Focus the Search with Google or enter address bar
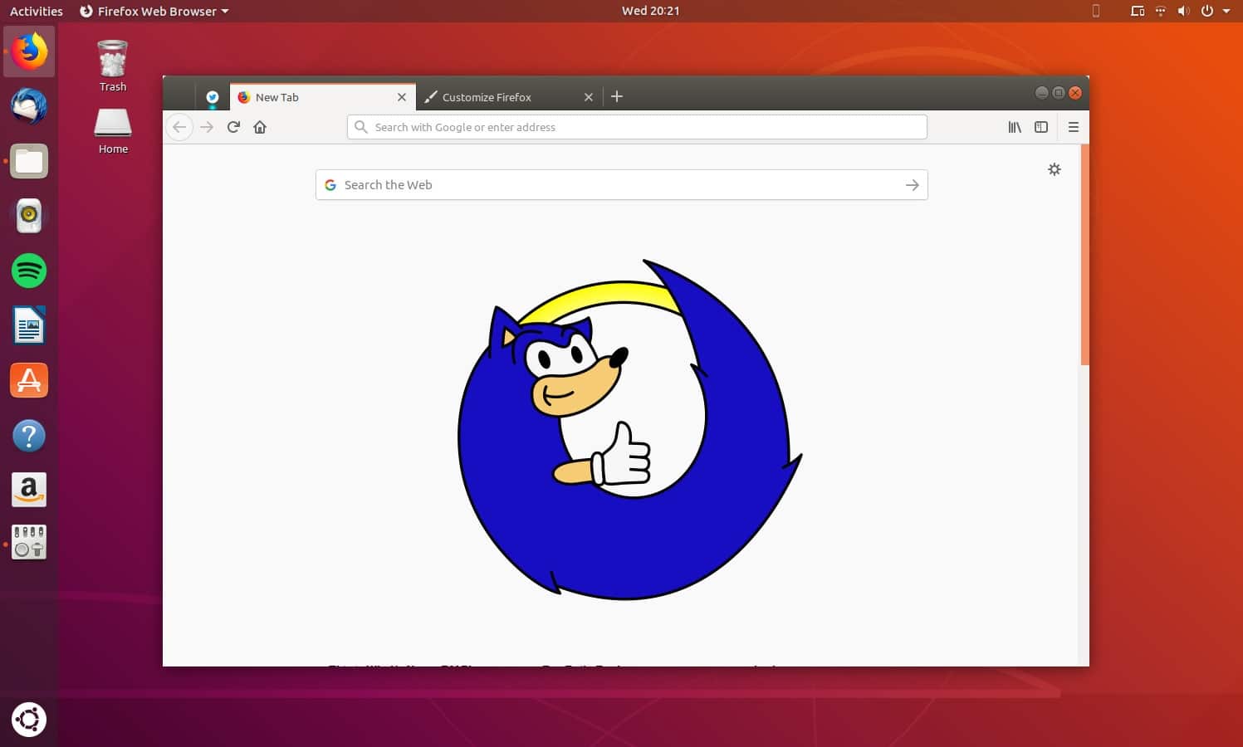The image size is (1243, 747). point(637,127)
